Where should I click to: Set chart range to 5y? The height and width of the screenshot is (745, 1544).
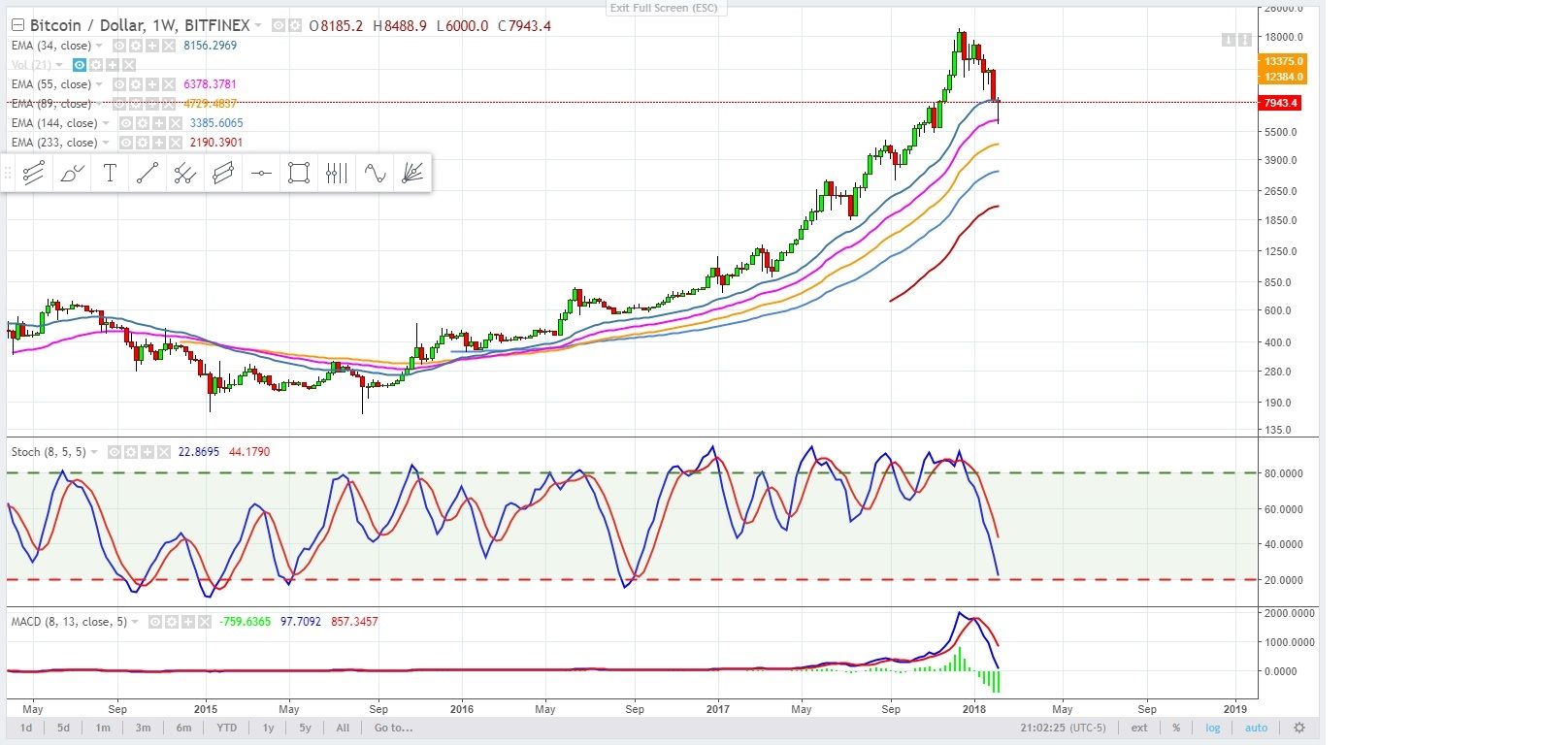305,728
